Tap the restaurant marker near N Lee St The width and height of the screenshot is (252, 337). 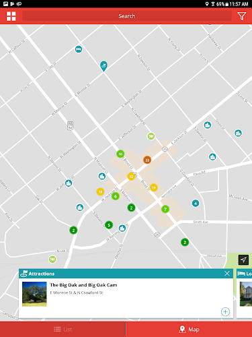52,259
